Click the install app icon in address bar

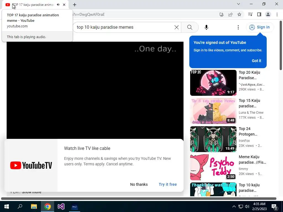point(221,14)
